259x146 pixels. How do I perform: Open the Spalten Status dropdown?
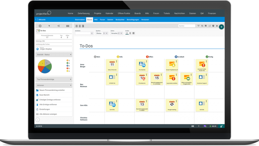tap(107, 33)
